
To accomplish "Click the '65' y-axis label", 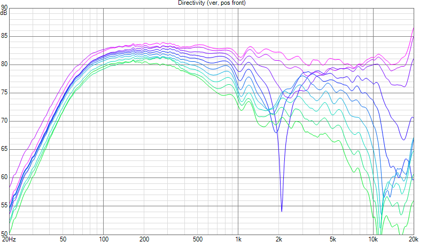I will (4, 149).
